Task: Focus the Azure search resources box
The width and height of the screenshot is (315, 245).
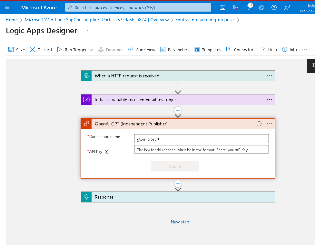Action: [138, 7]
